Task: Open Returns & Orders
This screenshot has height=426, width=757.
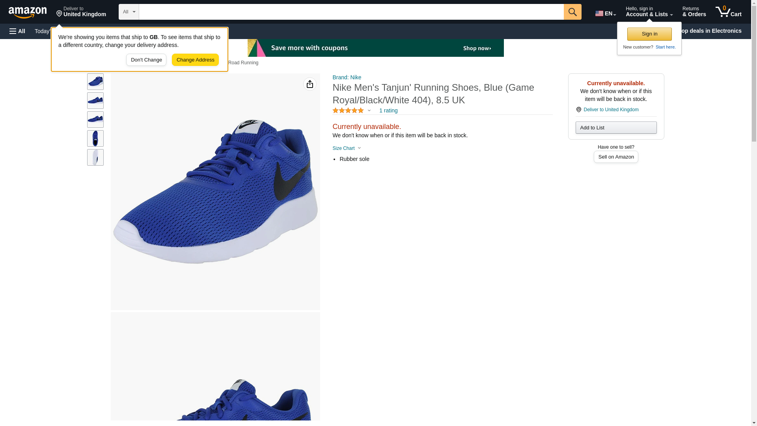Action: click(694, 12)
